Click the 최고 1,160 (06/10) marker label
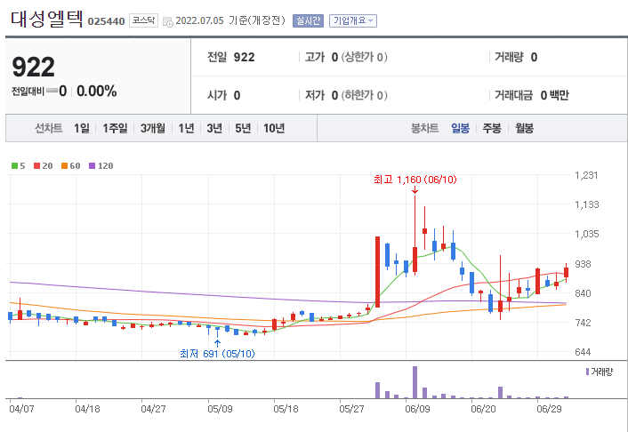Image resolution: width=628 pixels, height=432 pixels. [x=415, y=180]
